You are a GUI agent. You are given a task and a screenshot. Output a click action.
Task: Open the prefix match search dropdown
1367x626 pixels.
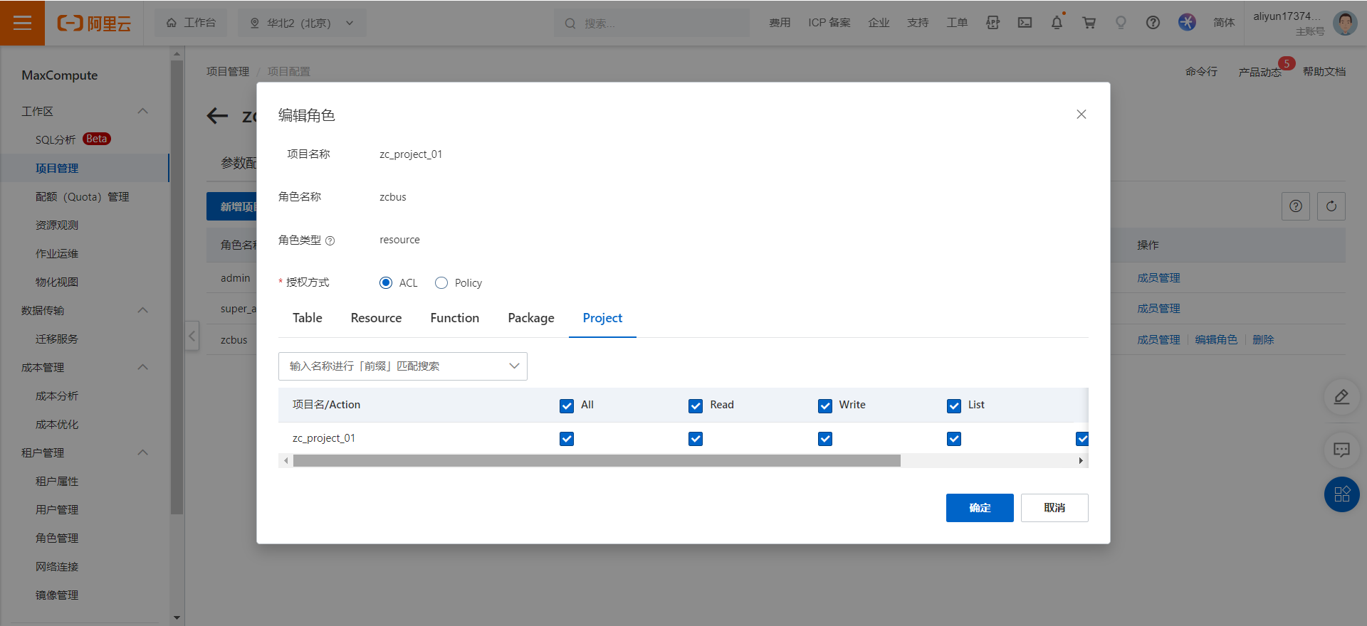click(x=402, y=366)
